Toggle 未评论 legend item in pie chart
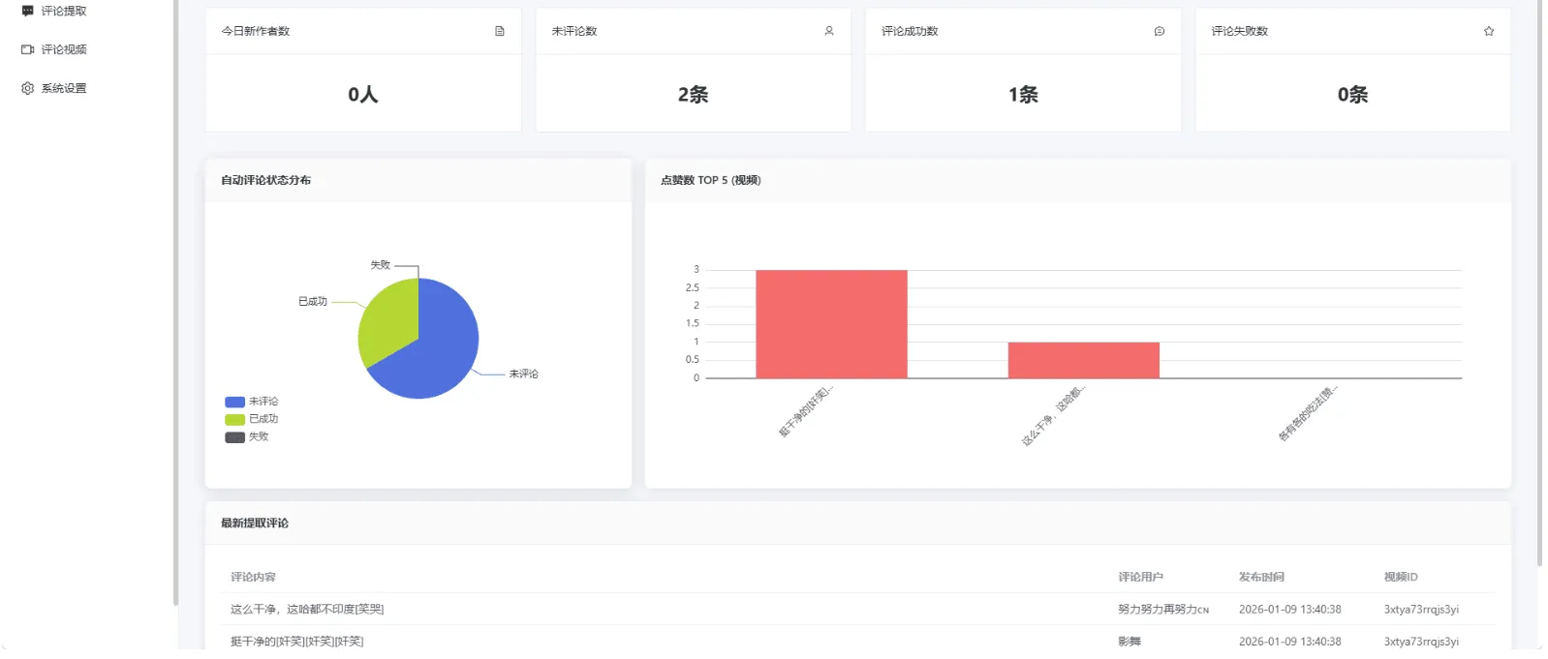1548x659 pixels. coord(252,402)
